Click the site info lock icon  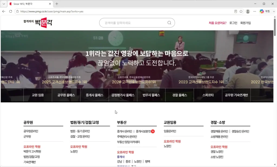tap(17, 11)
